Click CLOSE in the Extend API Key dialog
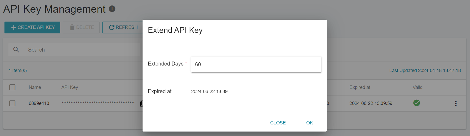Screen dimensions: 470x136 point(278,123)
